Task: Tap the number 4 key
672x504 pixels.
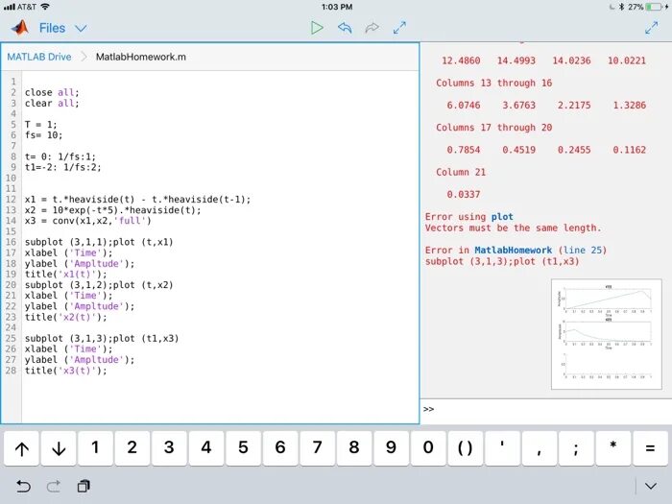Action: [x=206, y=448]
